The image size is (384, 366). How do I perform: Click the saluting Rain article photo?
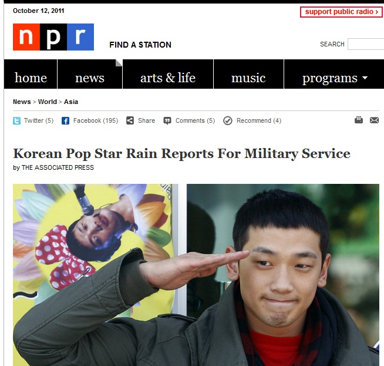point(196,275)
